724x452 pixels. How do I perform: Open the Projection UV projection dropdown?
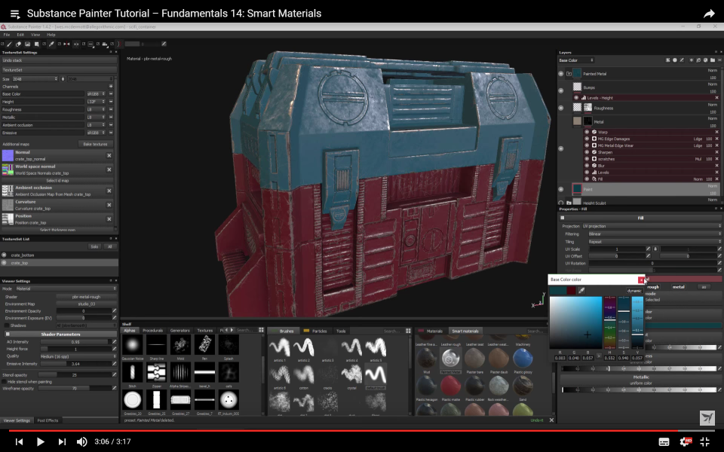tap(652, 226)
